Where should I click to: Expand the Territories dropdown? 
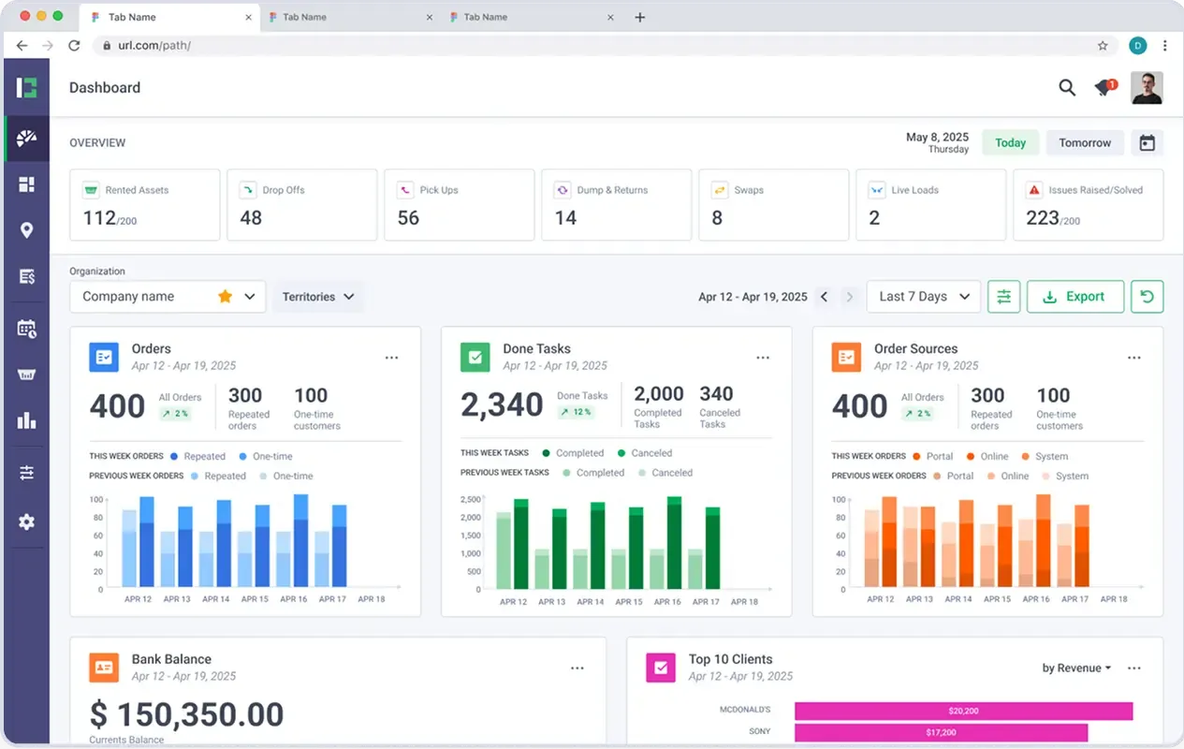(318, 296)
